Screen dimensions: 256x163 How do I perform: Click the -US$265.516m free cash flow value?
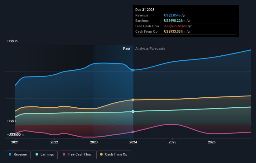(175, 26)
